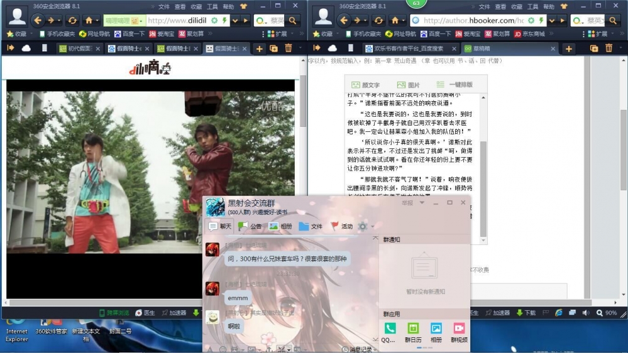
Task: Open the 京东商城 bookmark in the right browser
Action: 530,34
